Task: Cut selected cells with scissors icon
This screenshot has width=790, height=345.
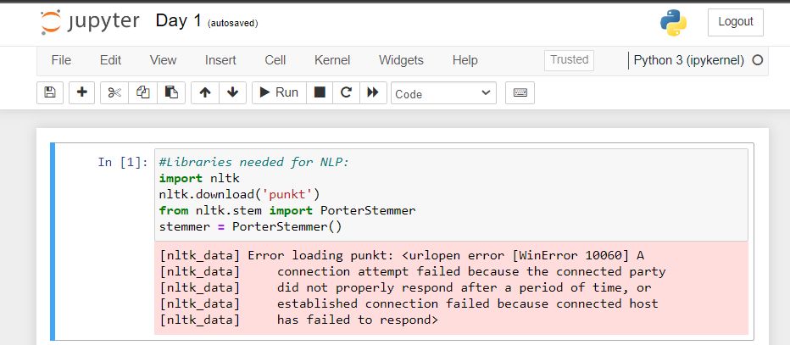Action: click(114, 92)
